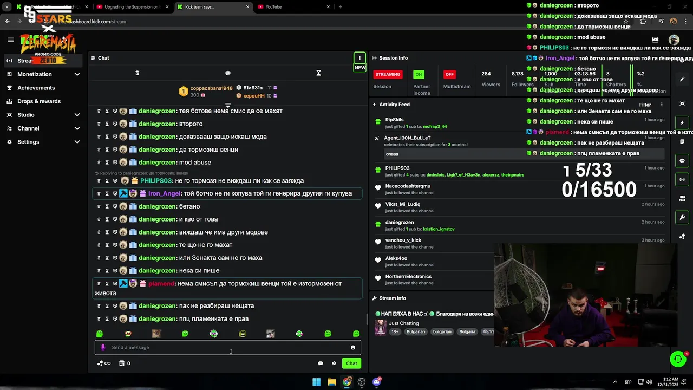Click the note icon in the right rail
The width and height of the screenshot is (693, 390).
[682, 142]
